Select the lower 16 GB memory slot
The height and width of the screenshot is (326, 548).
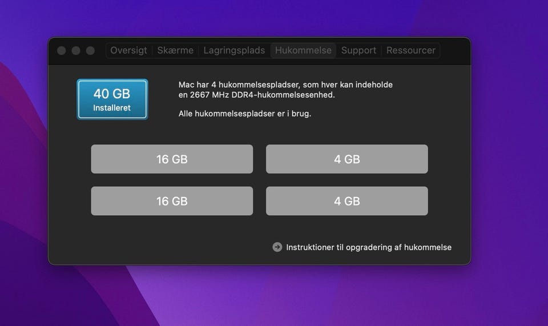click(x=172, y=201)
